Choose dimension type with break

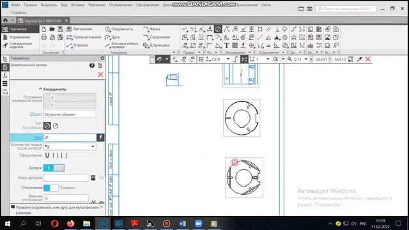coord(56,126)
